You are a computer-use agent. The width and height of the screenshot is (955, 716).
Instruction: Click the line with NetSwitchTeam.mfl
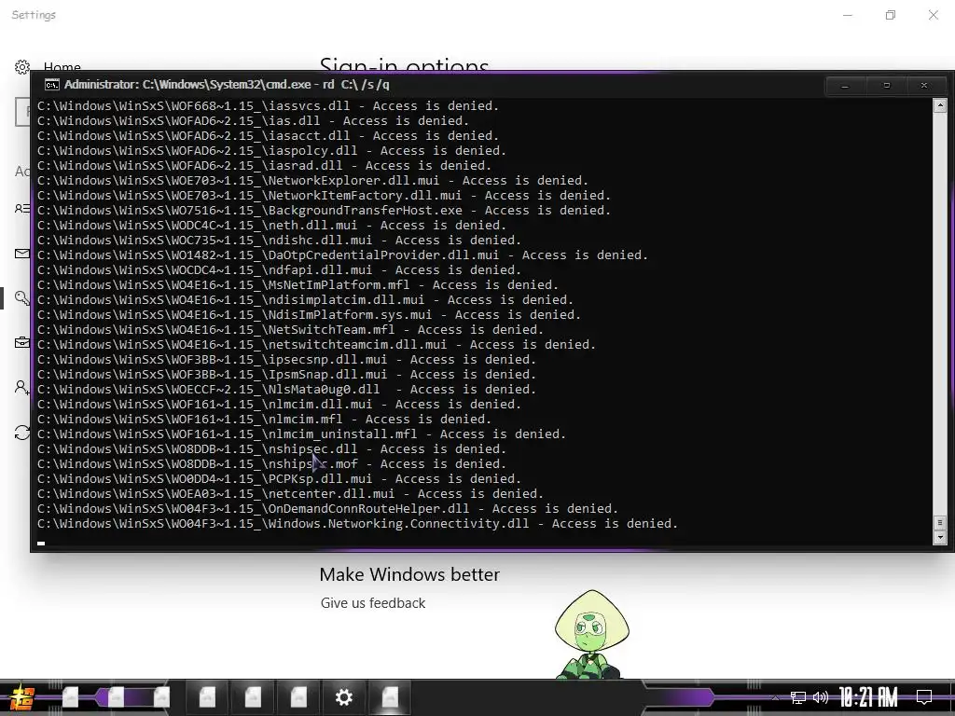coord(291,329)
